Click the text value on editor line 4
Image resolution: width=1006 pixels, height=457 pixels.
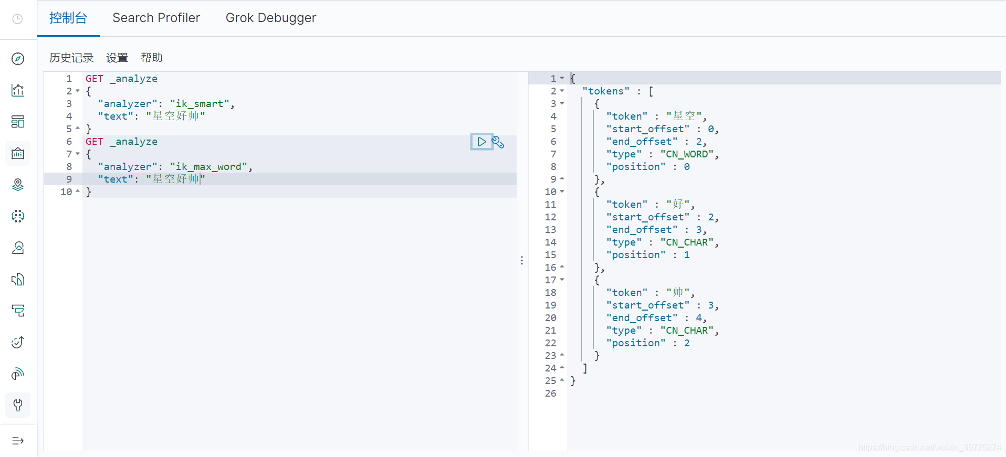pyautogui.click(x=175, y=116)
